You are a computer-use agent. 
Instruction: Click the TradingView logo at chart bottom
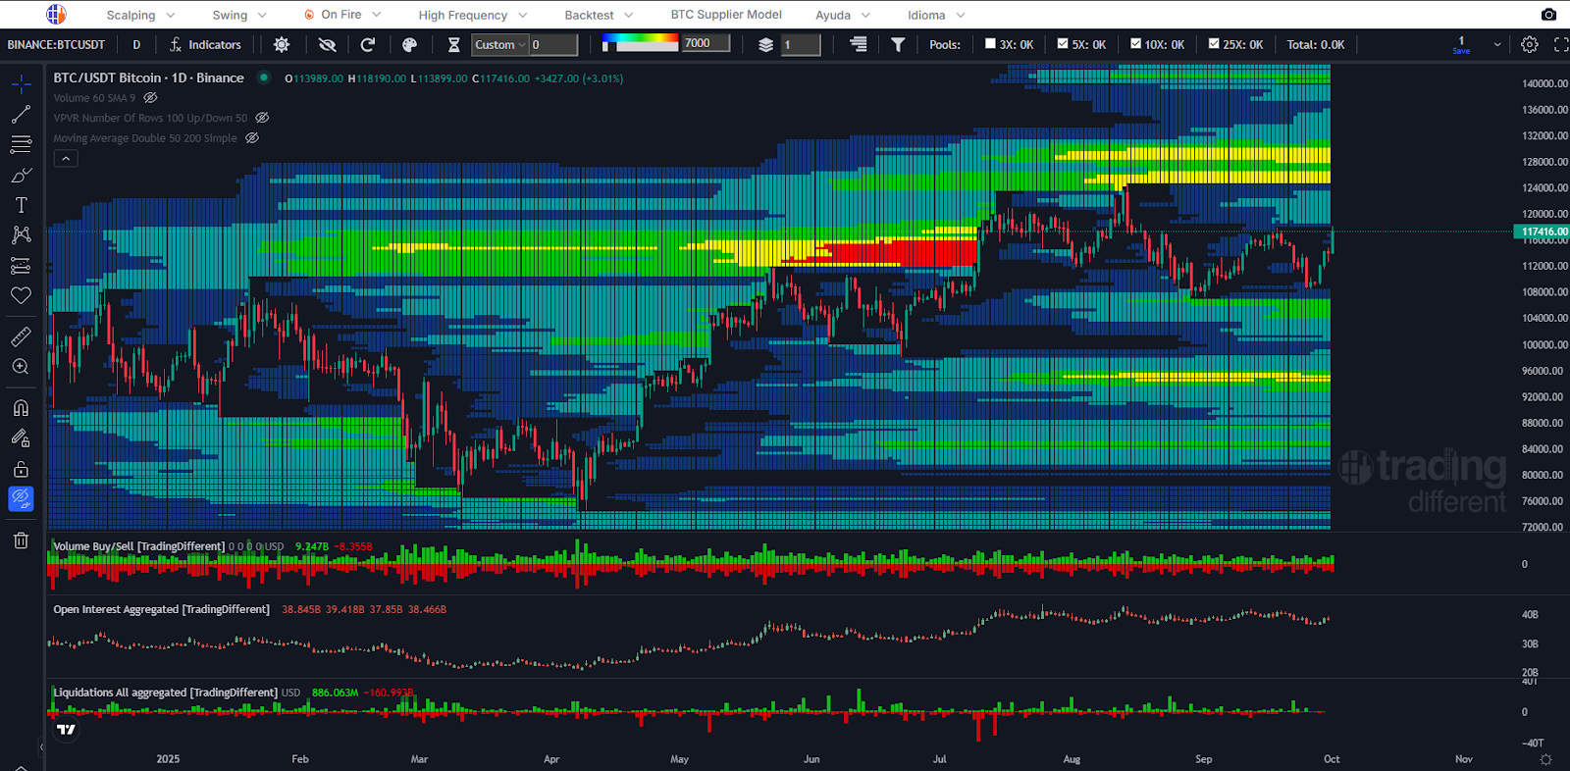[x=66, y=729]
